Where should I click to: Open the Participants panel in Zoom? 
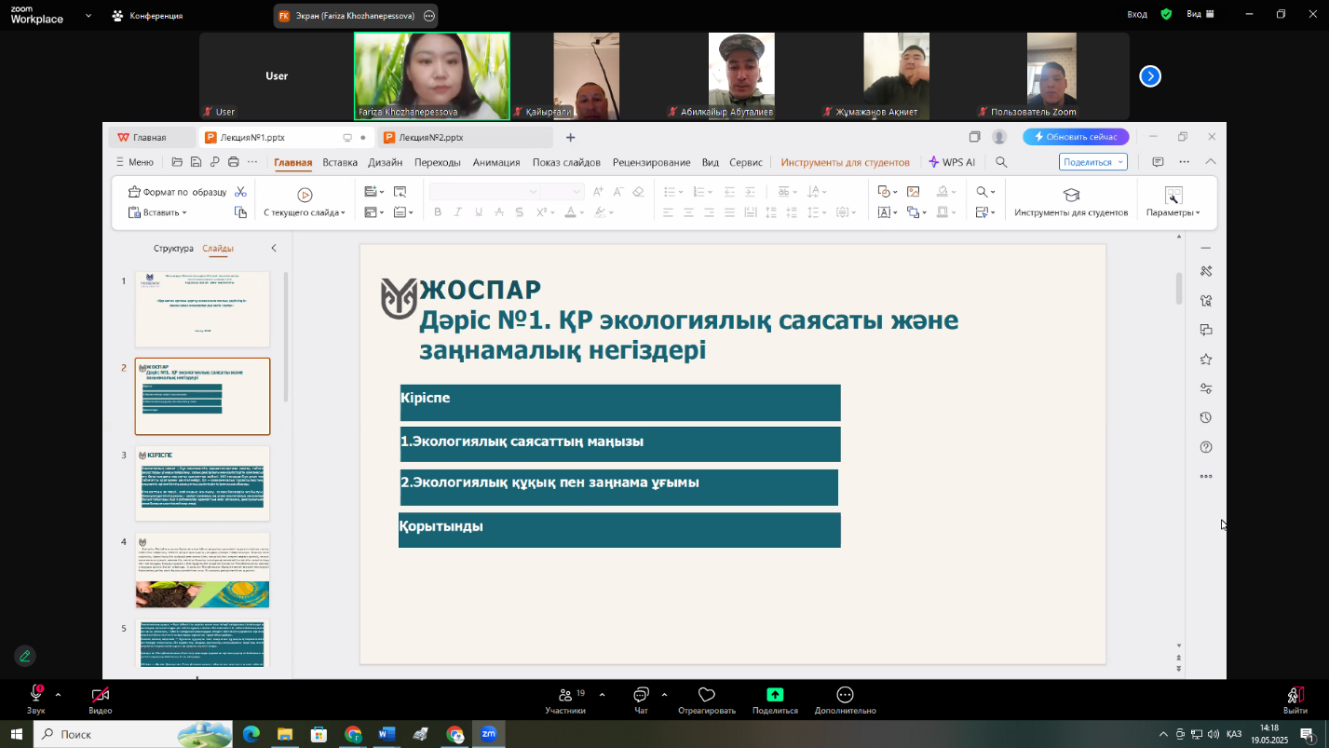(564, 695)
